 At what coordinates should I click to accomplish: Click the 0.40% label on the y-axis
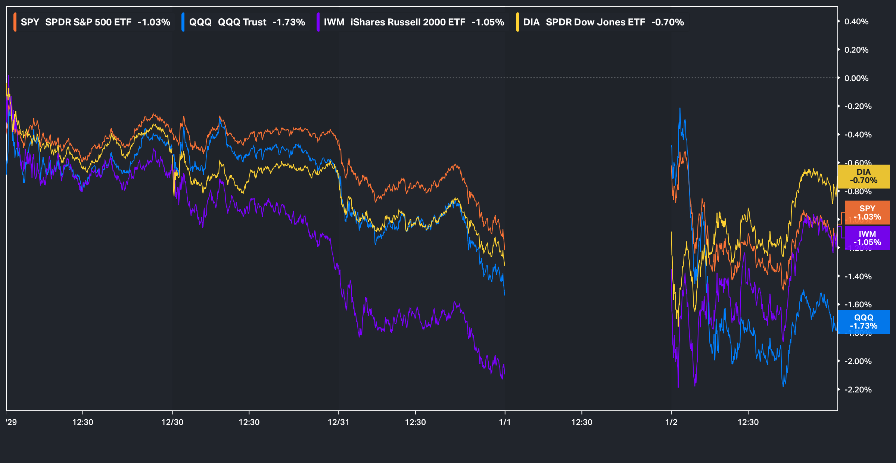(x=856, y=22)
